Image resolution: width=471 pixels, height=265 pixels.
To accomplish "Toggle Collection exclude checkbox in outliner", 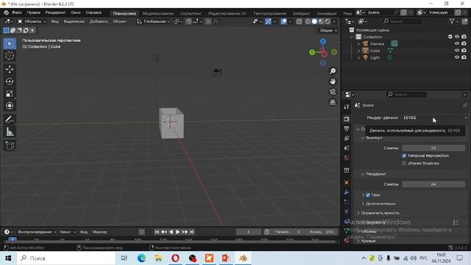I will tap(450, 37).
